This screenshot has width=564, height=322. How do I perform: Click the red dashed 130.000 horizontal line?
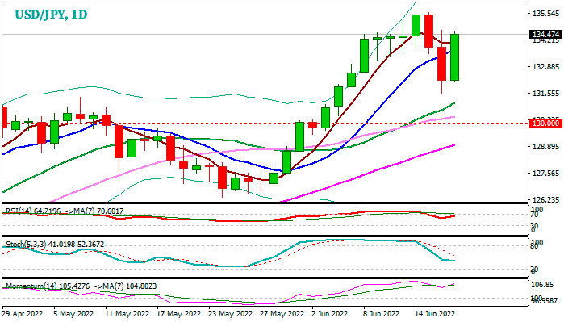[x=265, y=123]
